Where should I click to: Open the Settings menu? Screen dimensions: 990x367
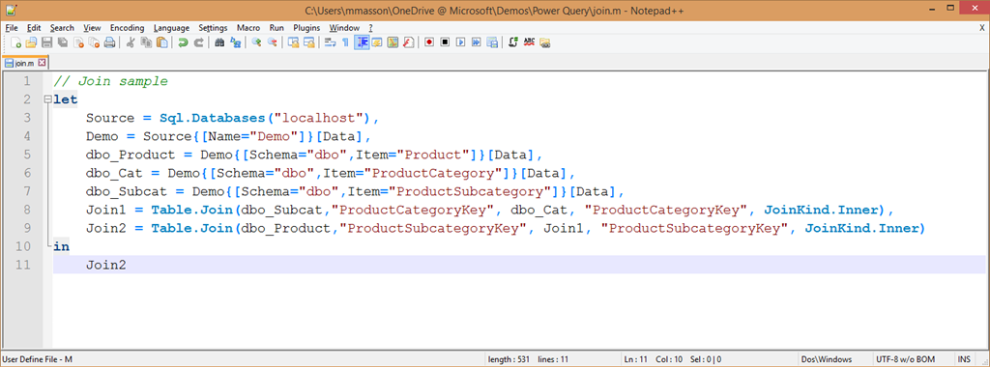[x=213, y=28]
